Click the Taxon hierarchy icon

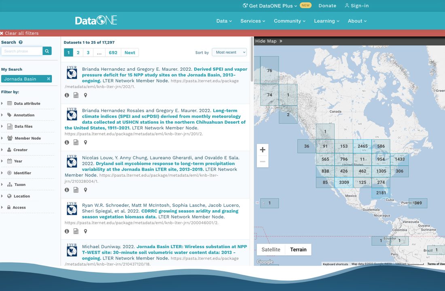10,184
